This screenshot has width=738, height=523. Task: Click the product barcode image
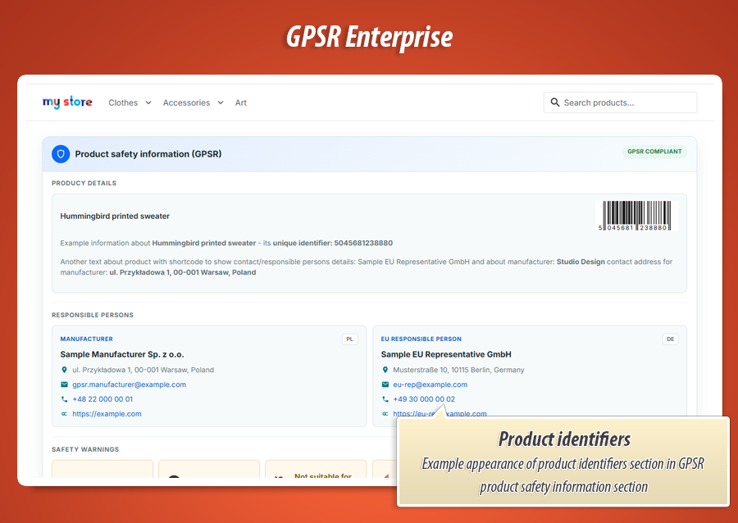tap(636, 216)
